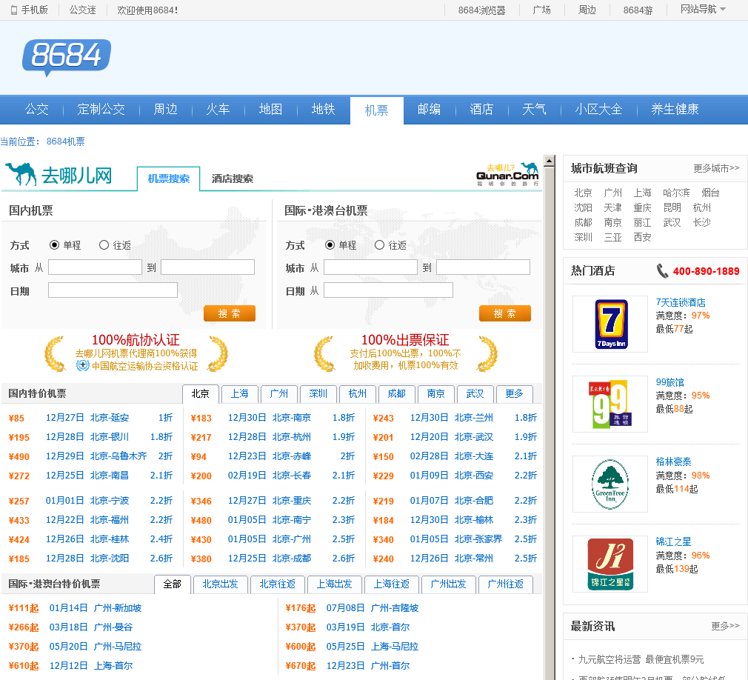Open the GreenTree Inn logo thumbnail

[x=610, y=484]
